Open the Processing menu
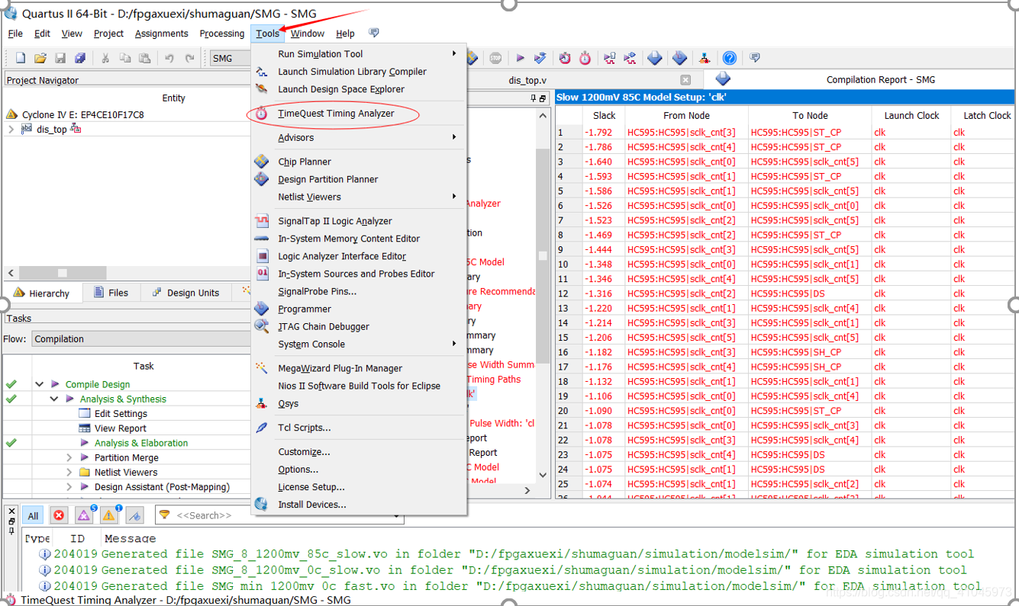Image resolution: width=1019 pixels, height=606 pixels. [222, 34]
